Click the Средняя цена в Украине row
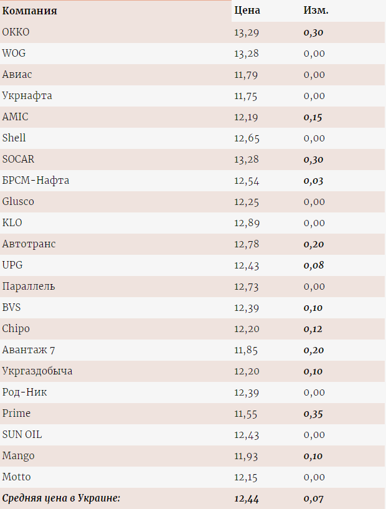386x509 pixels. (192, 498)
